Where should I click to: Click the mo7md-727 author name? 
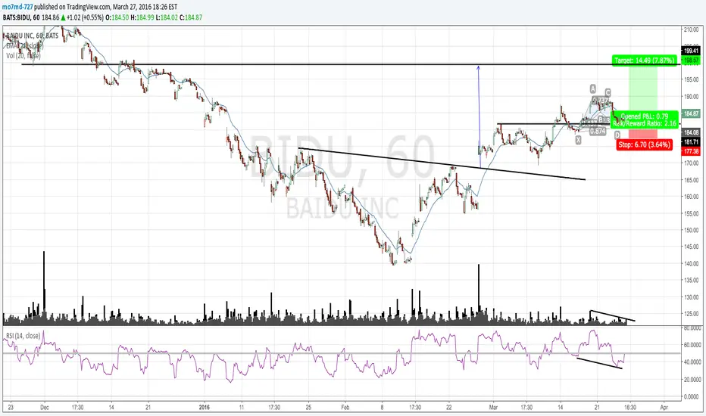[x=17, y=7]
